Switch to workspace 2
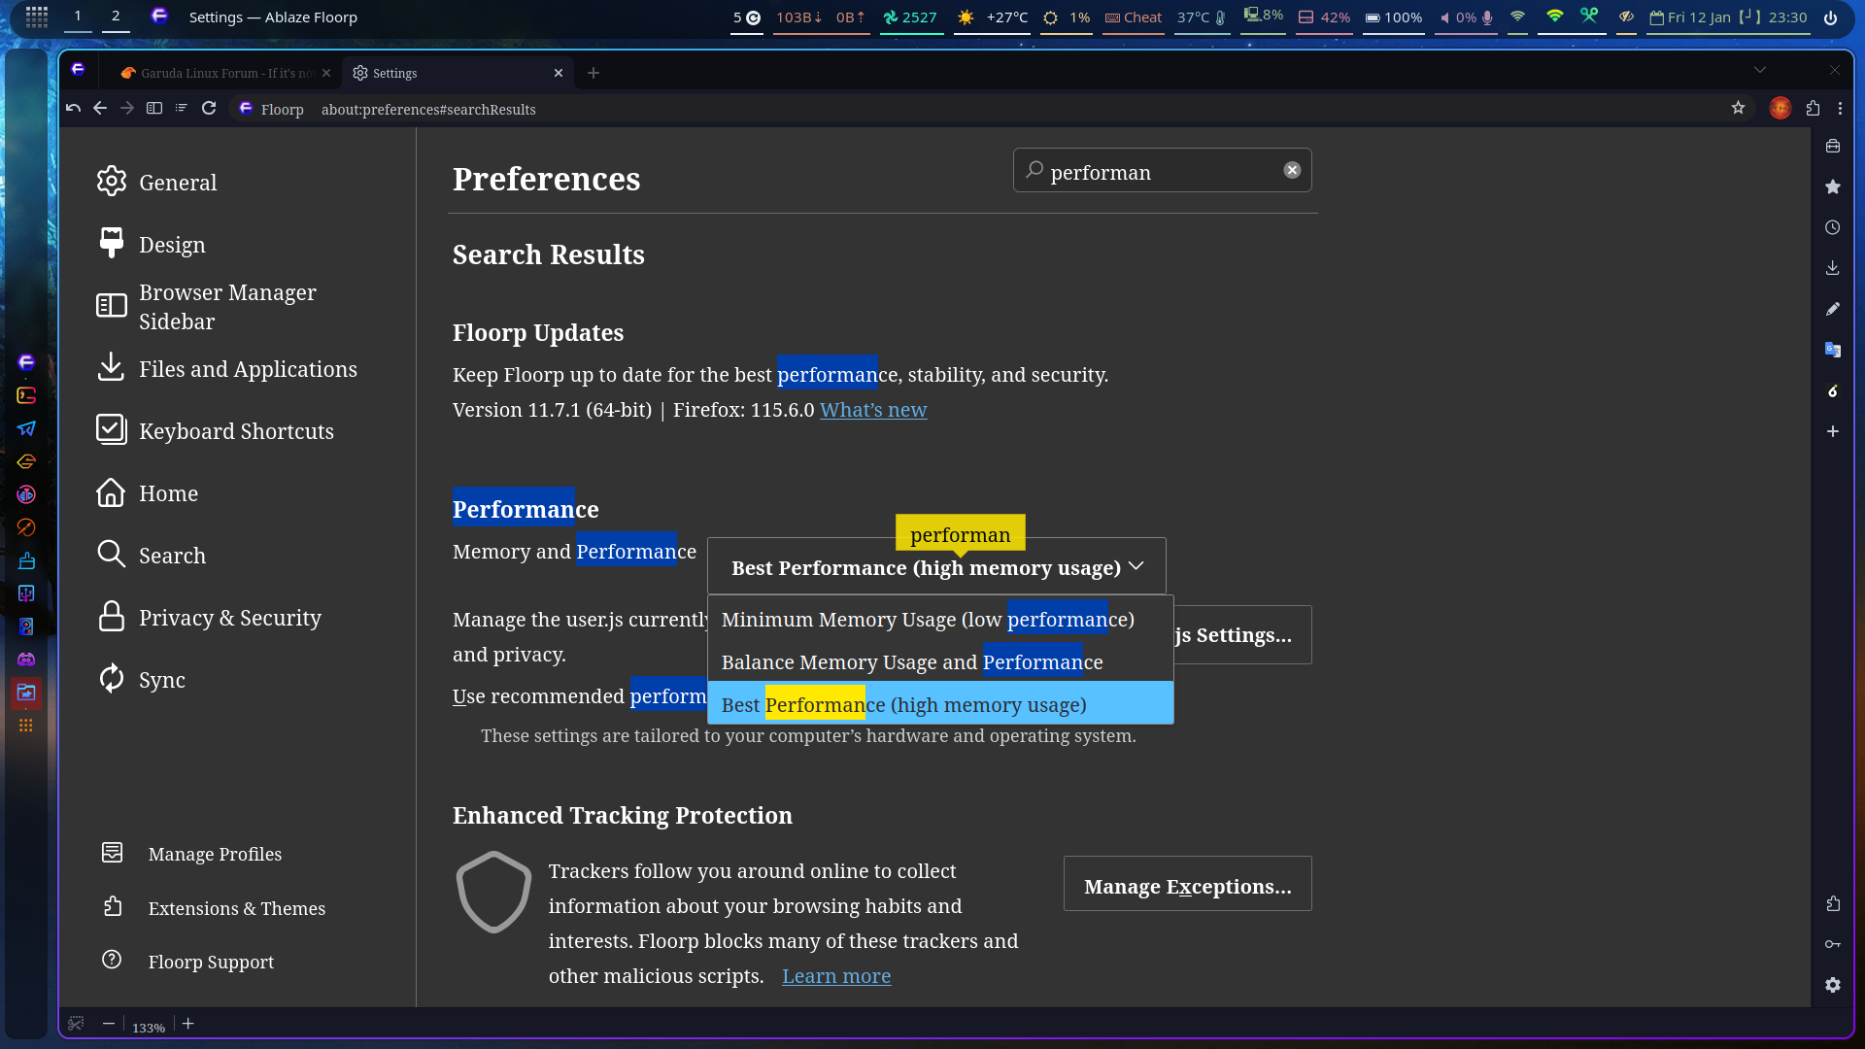1865x1049 pixels. [116, 17]
